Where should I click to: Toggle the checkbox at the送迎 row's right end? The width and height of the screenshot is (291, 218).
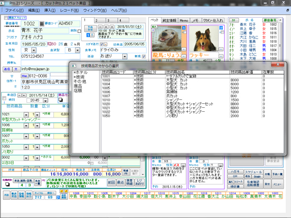(x=144, y=56)
